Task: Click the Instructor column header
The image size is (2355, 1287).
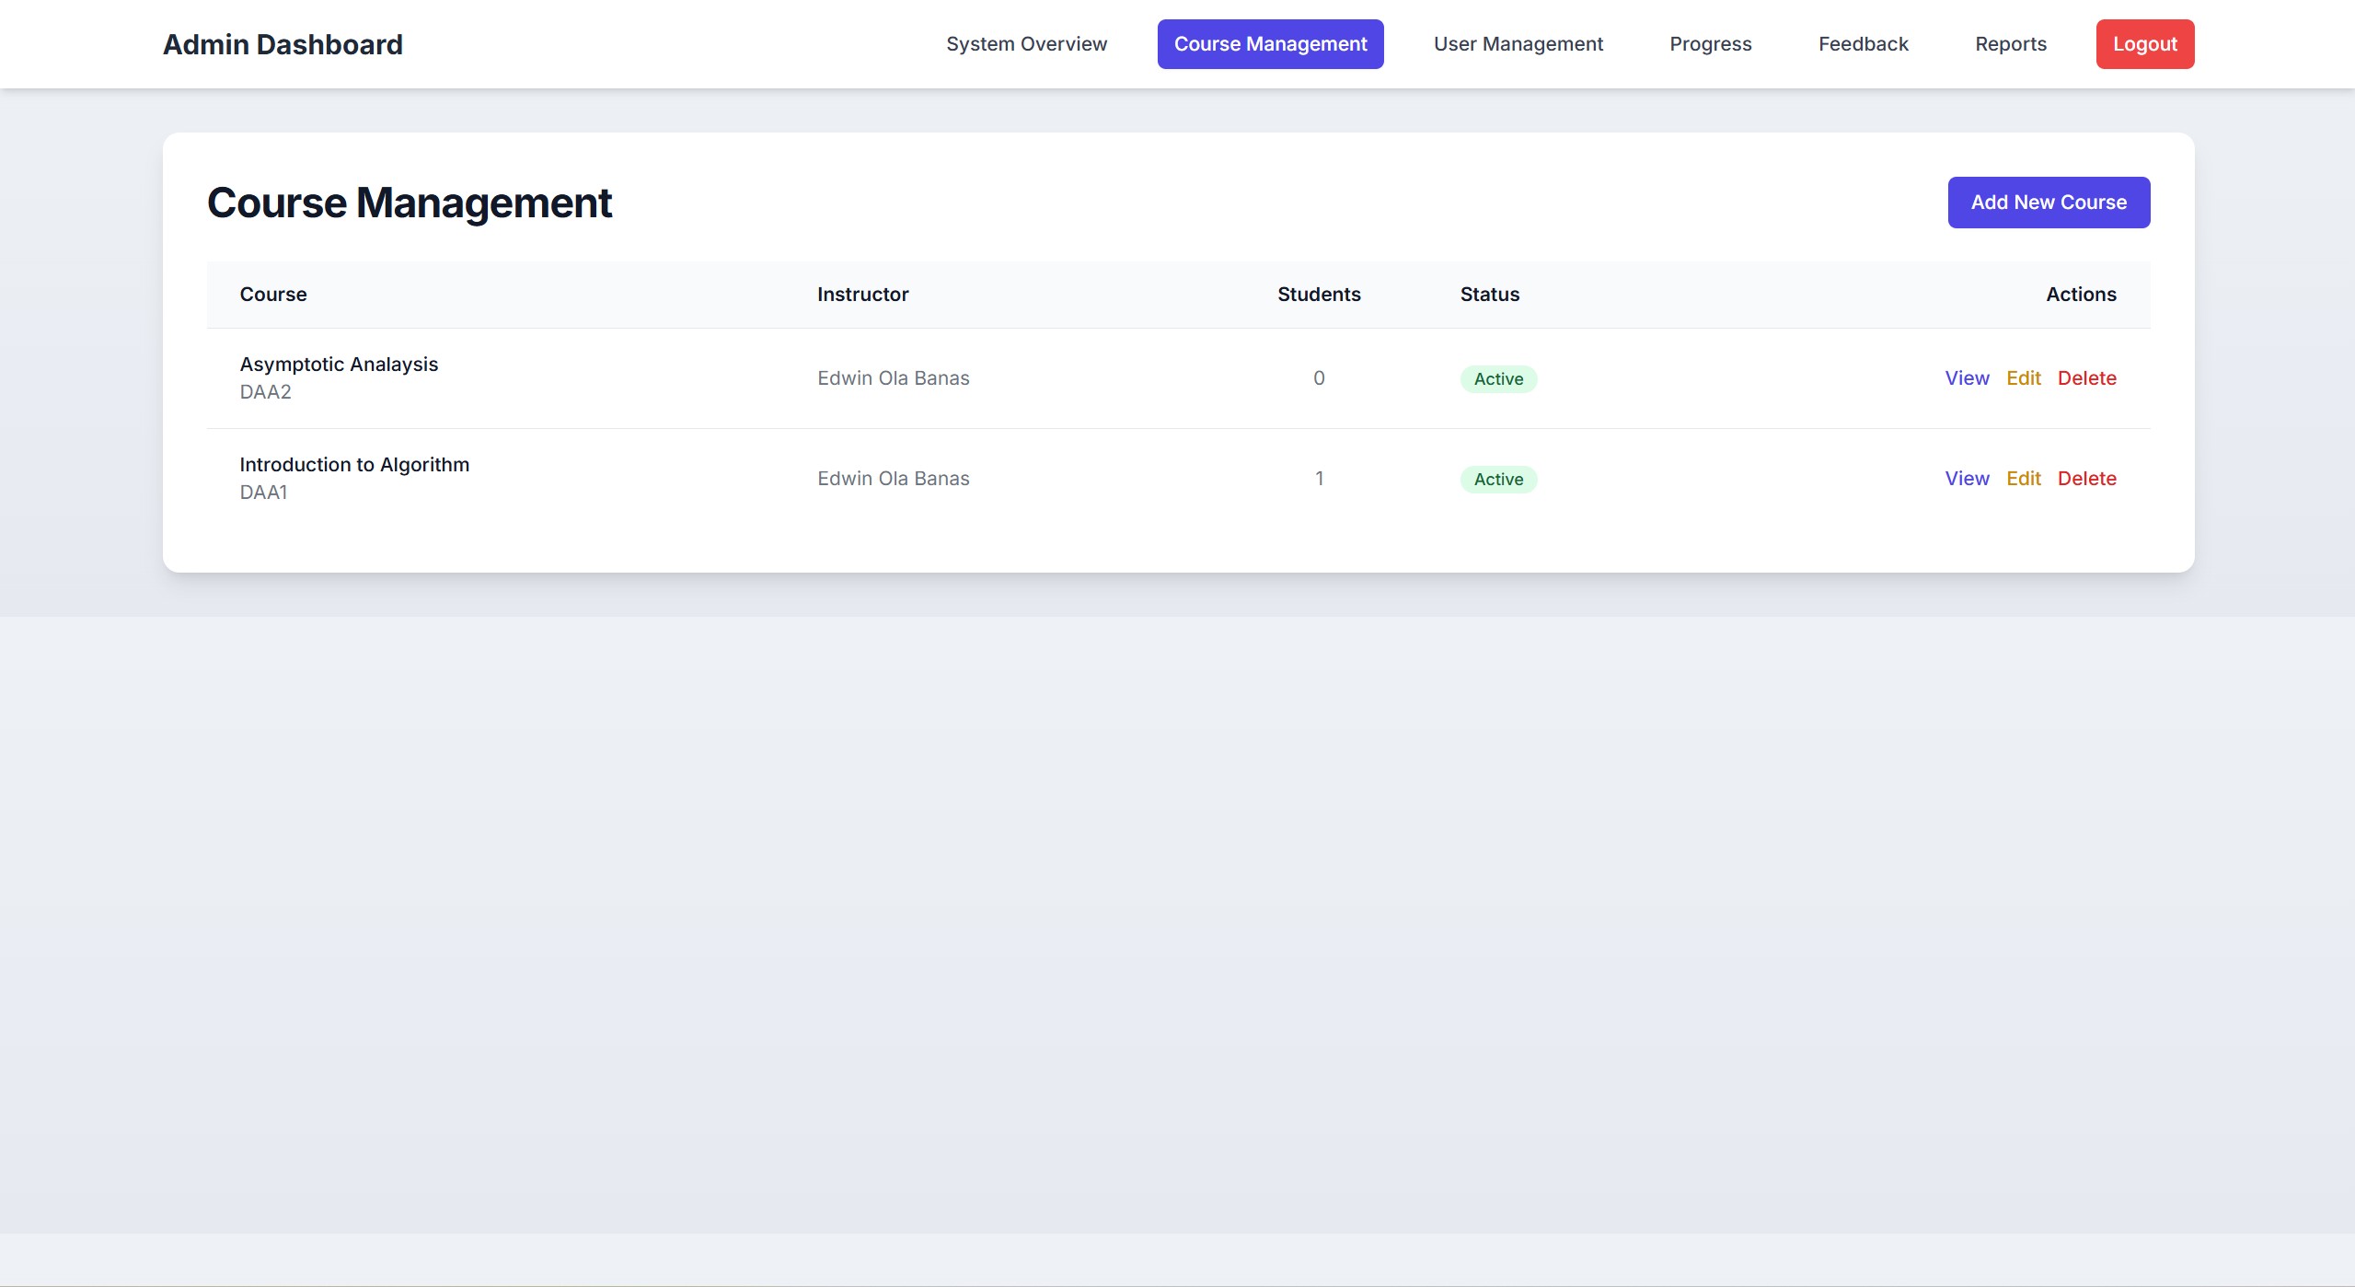Action: point(862,295)
